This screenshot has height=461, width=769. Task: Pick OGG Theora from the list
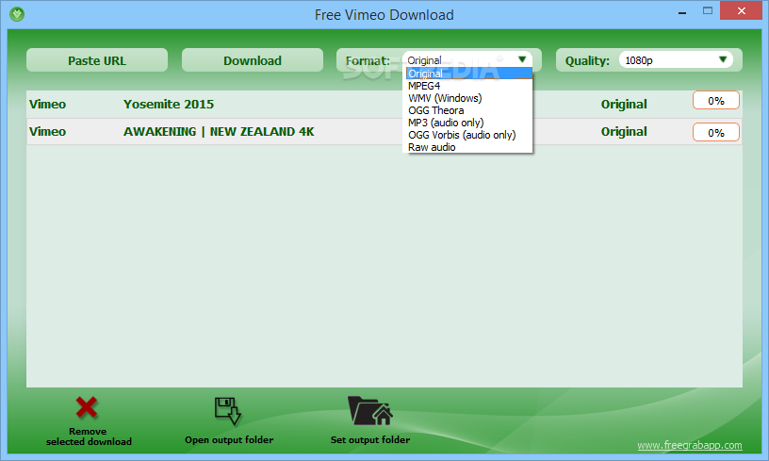click(x=469, y=110)
